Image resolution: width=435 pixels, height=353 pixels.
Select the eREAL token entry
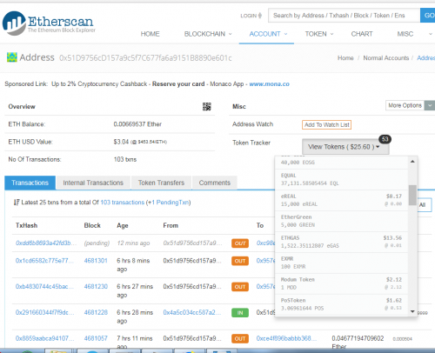pyautogui.click(x=341, y=201)
